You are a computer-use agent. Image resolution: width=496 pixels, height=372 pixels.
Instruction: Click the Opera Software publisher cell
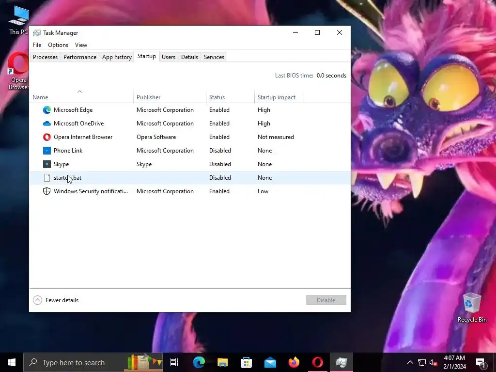pos(156,137)
